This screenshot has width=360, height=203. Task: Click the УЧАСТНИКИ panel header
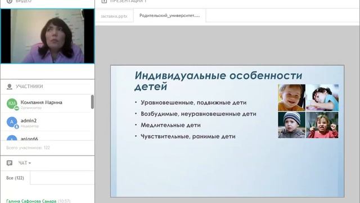[29, 86]
